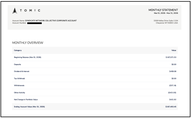
Task: Select the Other Activity row label
Action: pos(20,93)
